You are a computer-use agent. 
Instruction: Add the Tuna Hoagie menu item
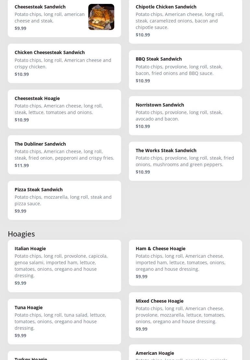point(64,321)
